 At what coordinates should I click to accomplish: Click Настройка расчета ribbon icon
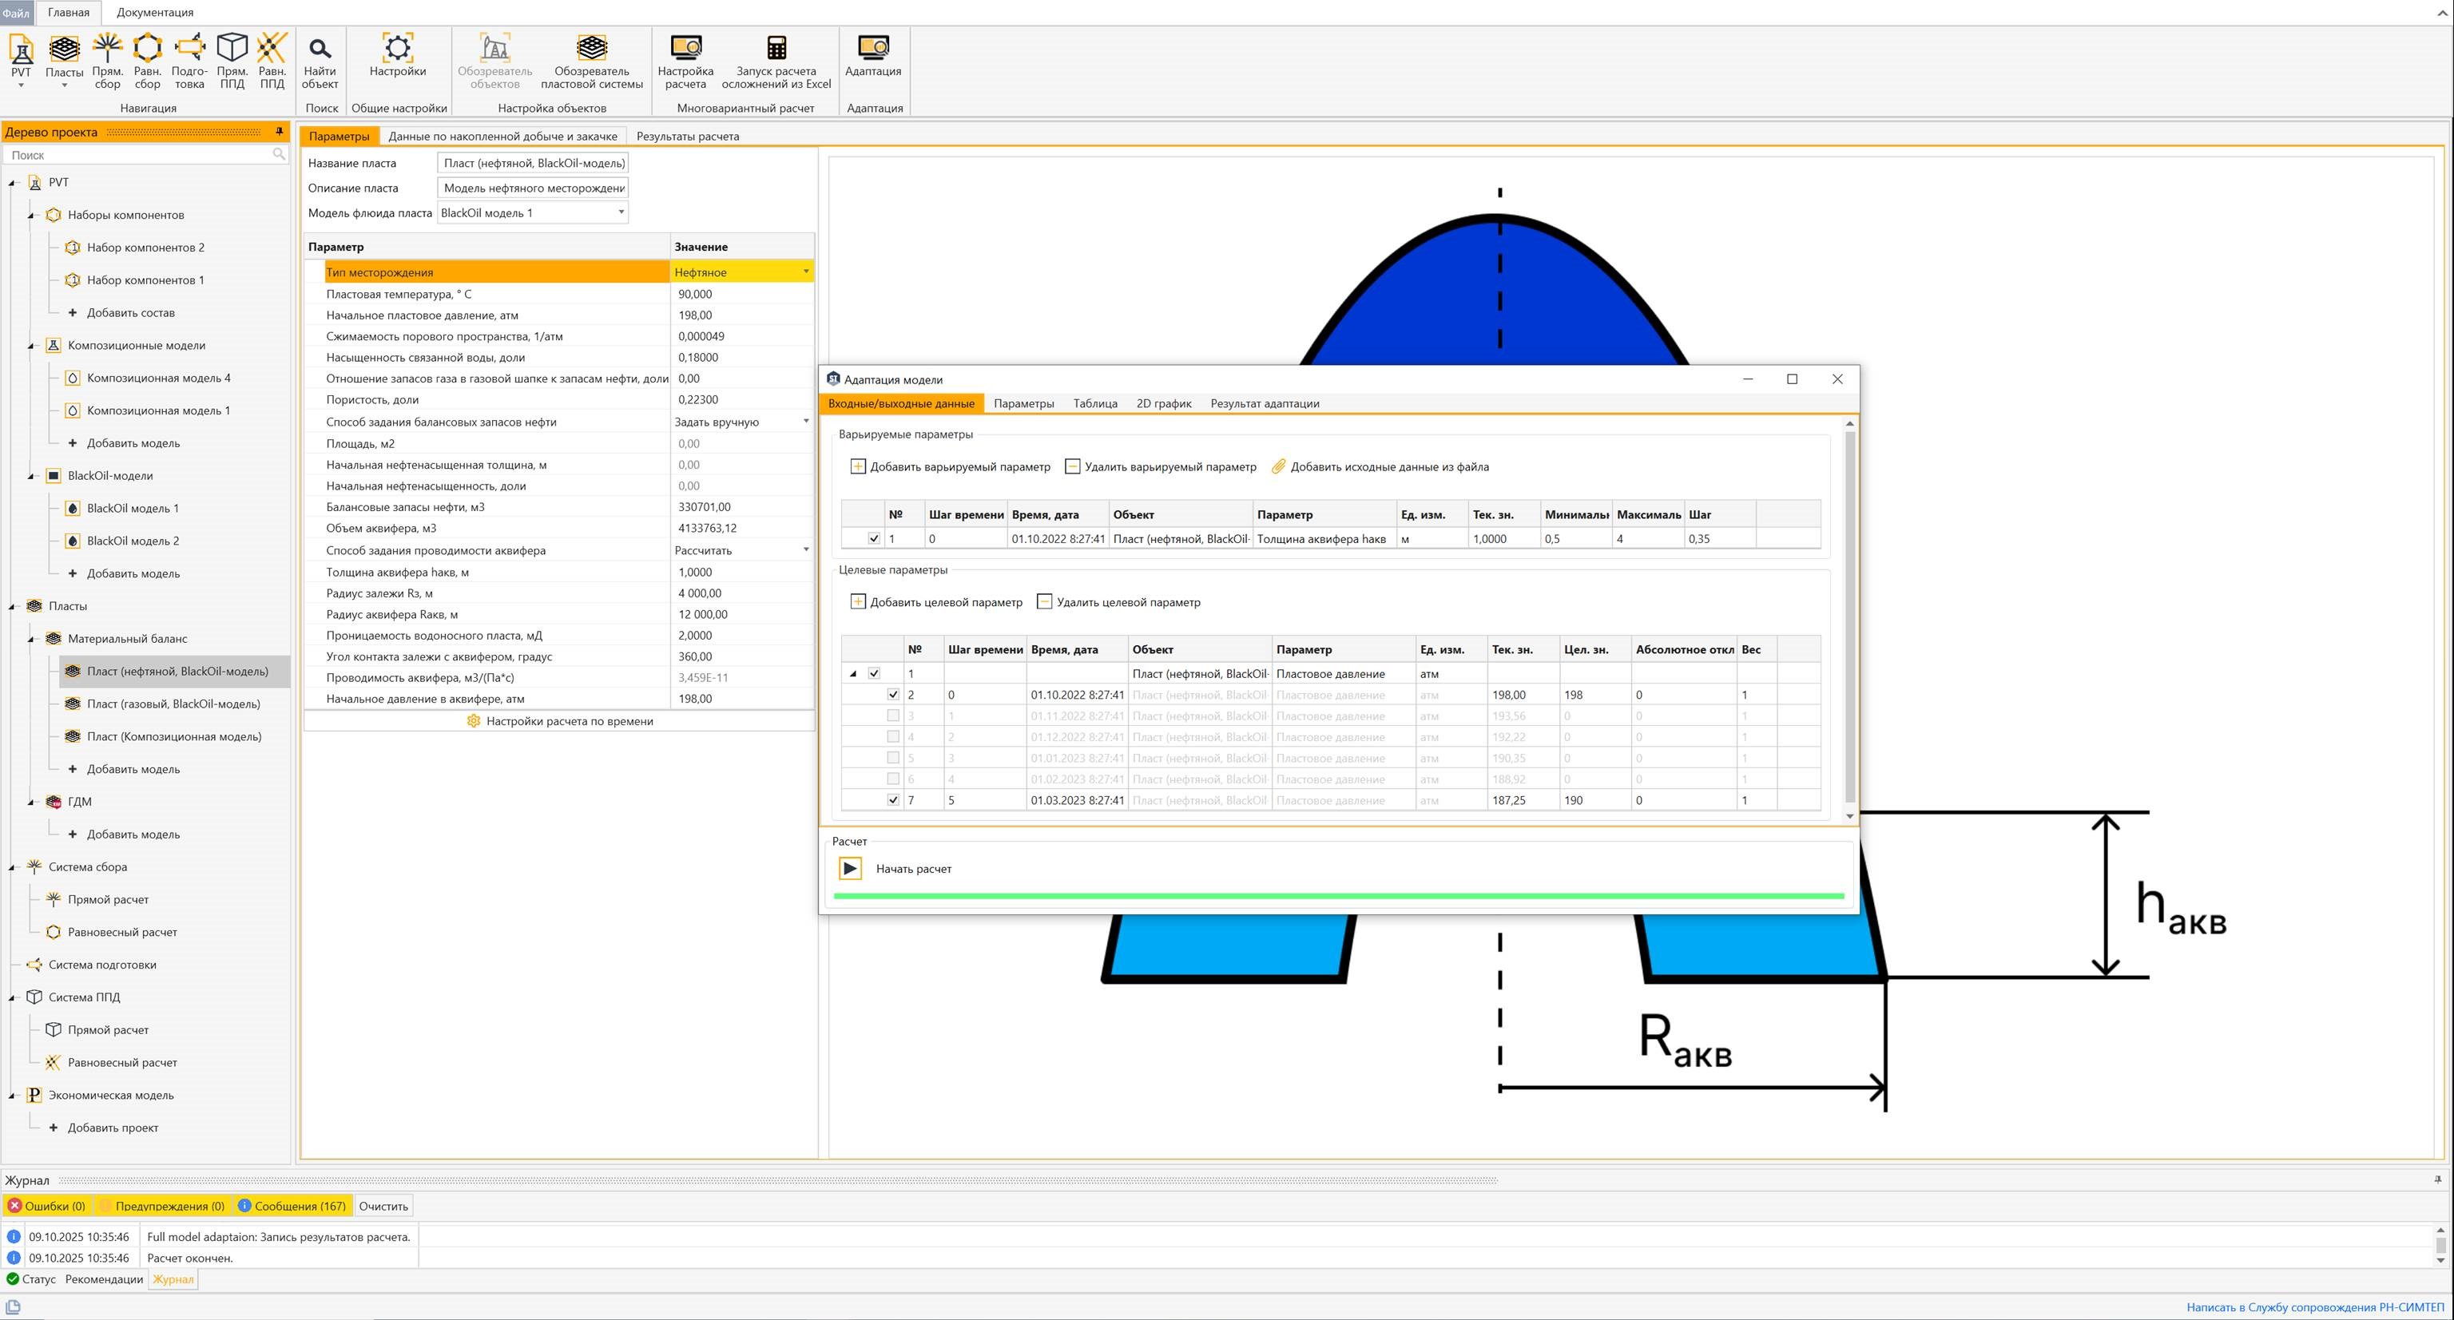[685, 61]
